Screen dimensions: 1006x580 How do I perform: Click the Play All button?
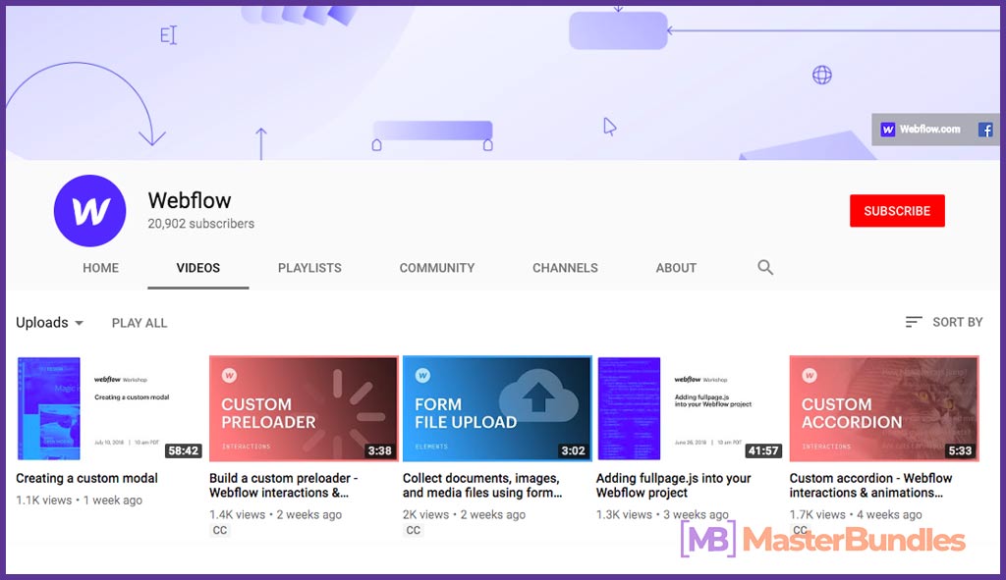point(140,323)
